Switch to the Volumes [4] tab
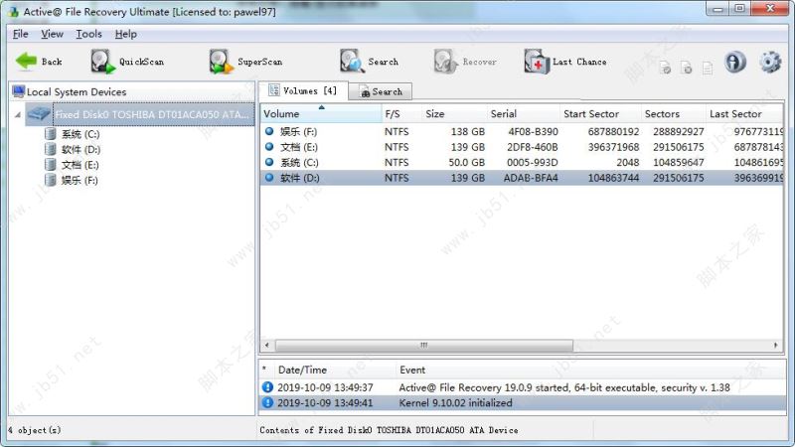 (303, 90)
